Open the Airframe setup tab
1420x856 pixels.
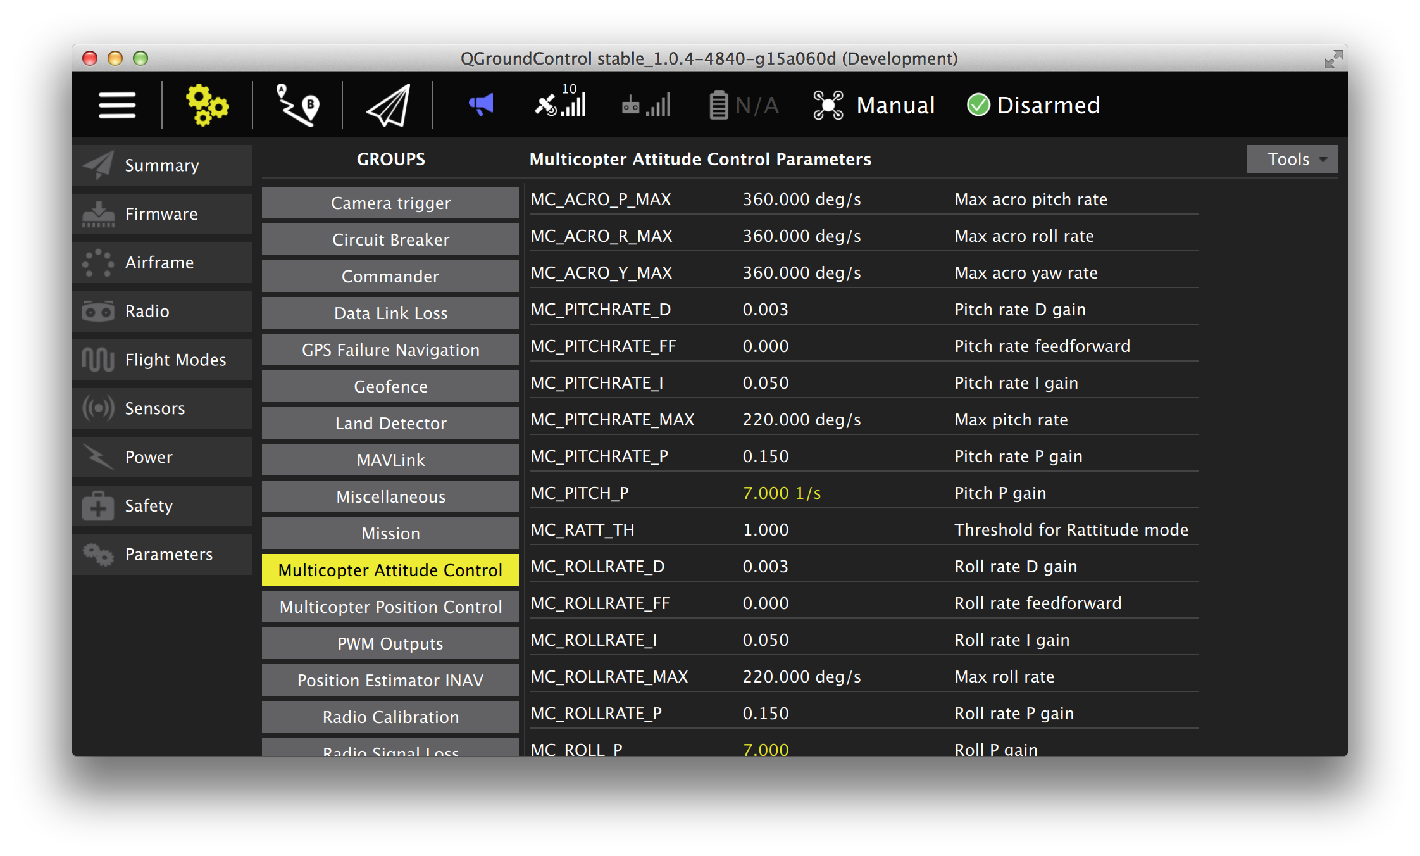(162, 263)
